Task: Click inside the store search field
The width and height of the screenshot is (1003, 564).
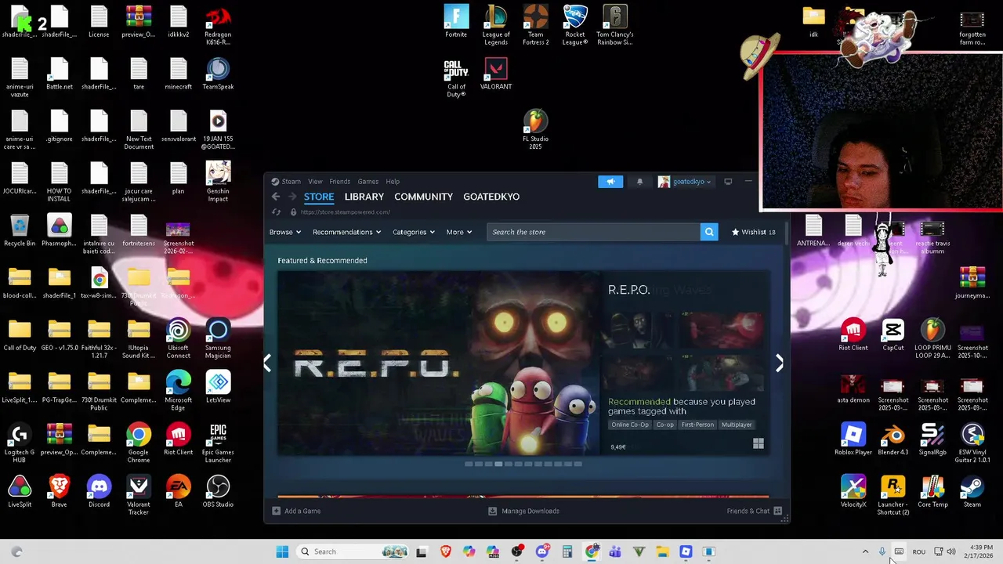Action: [593, 232]
